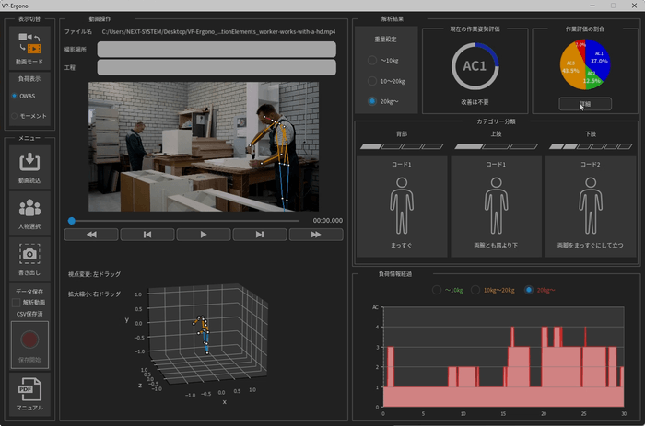Click the 詳細 details button
Viewport: 645px width, 426px height.
click(584, 104)
